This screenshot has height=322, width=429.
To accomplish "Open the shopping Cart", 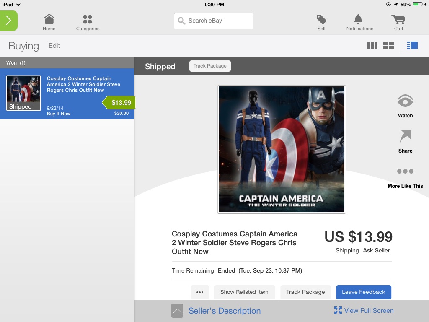I will click(398, 23).
